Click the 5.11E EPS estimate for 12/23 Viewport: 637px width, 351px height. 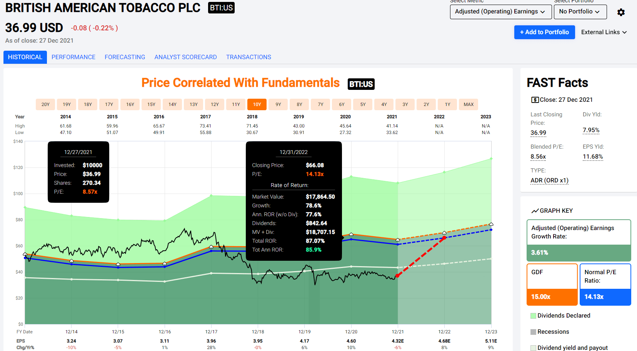491,341
